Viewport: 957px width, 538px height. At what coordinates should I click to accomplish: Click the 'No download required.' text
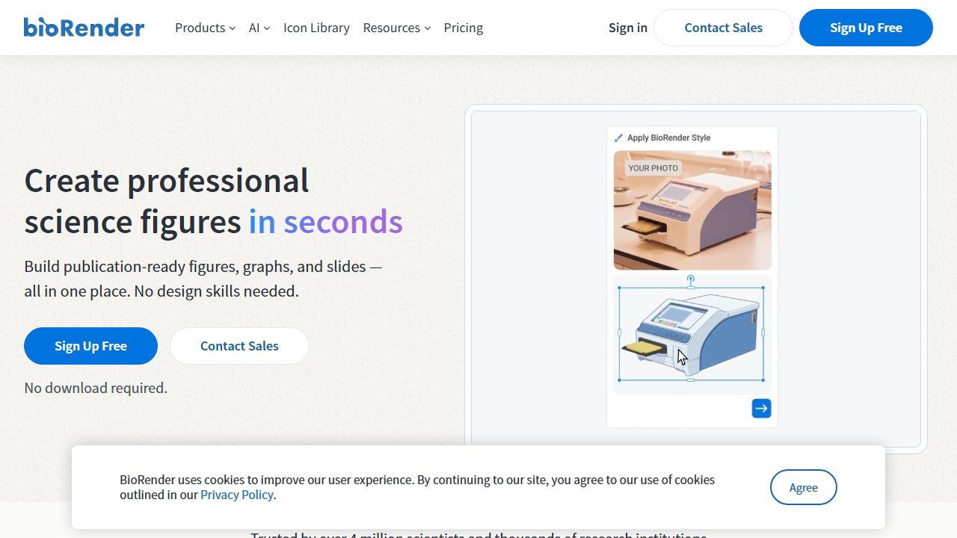(x=96, y=388)
